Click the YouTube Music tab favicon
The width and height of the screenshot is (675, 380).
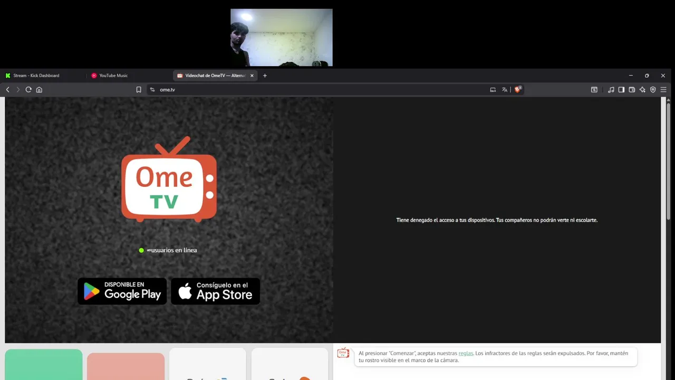(x=94, y=75)
